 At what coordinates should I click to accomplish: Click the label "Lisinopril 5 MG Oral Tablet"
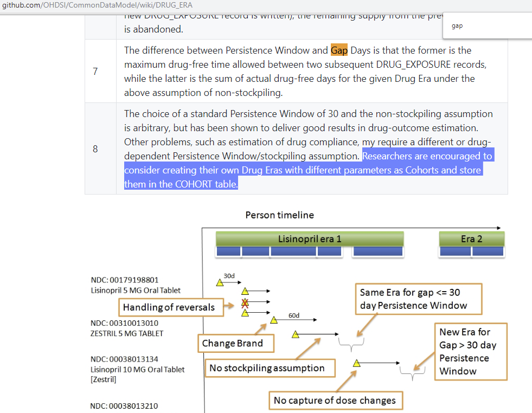click(136, 291)
